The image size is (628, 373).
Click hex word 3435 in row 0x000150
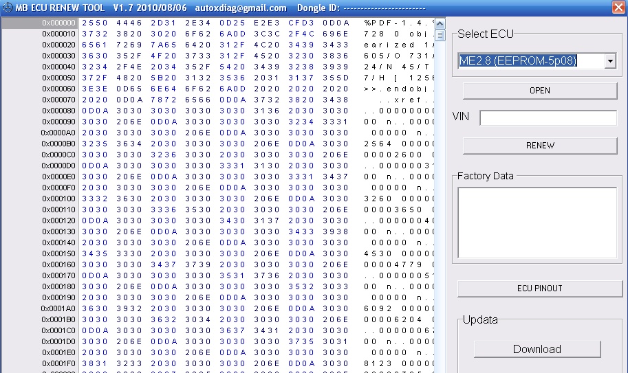pos(95,254)
